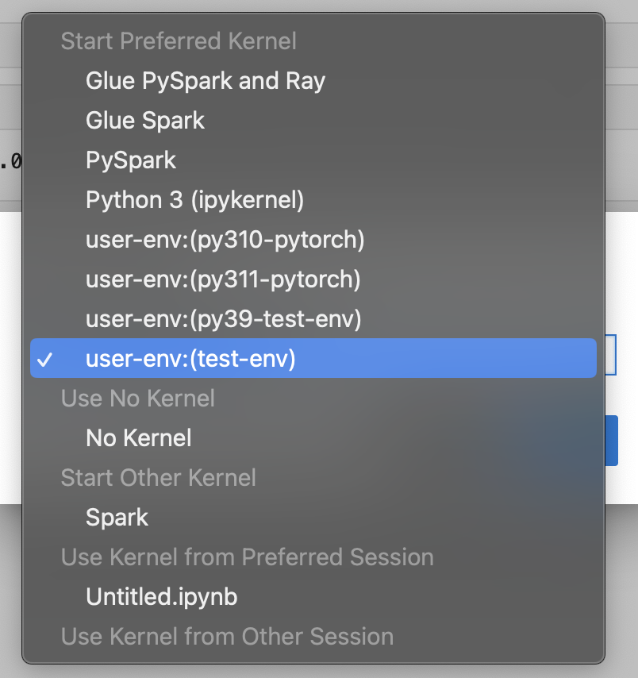Viewport: 638px width, 678px height.
Task: Start the Spark kernel under Start Other Kernel
Action: (x=117, y=517)
